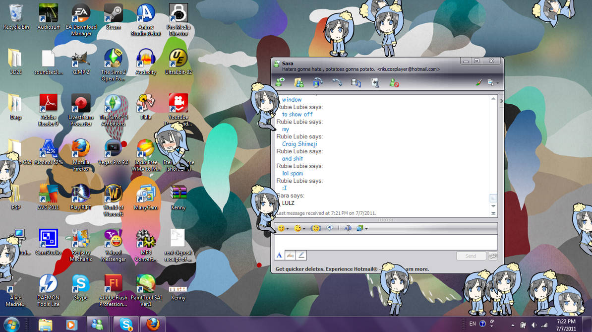This screenshot has height=332, width=592.
Task: Select the CamStudio desktop icon
Action: tap(48, 242)
